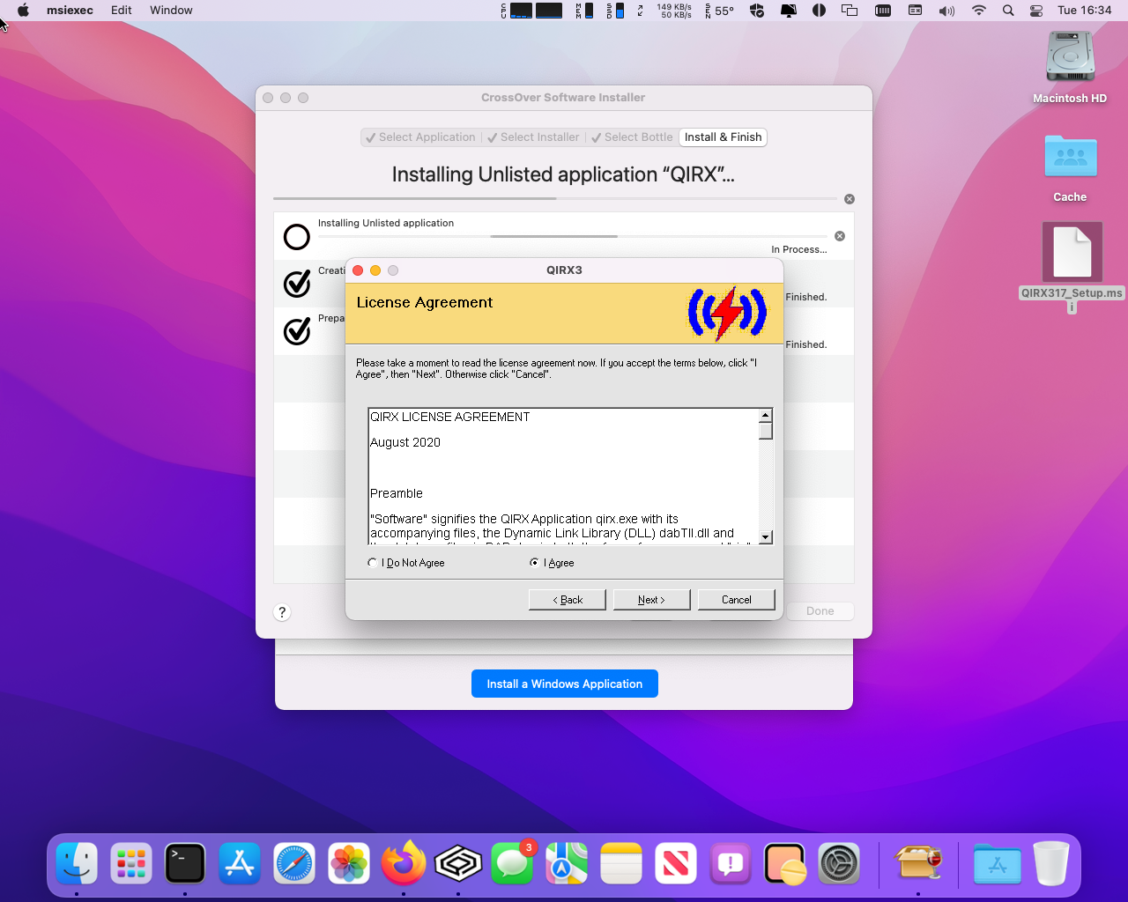Cancel the QIRX3 license dialog
1128x902 pixels.
point(736,600)
